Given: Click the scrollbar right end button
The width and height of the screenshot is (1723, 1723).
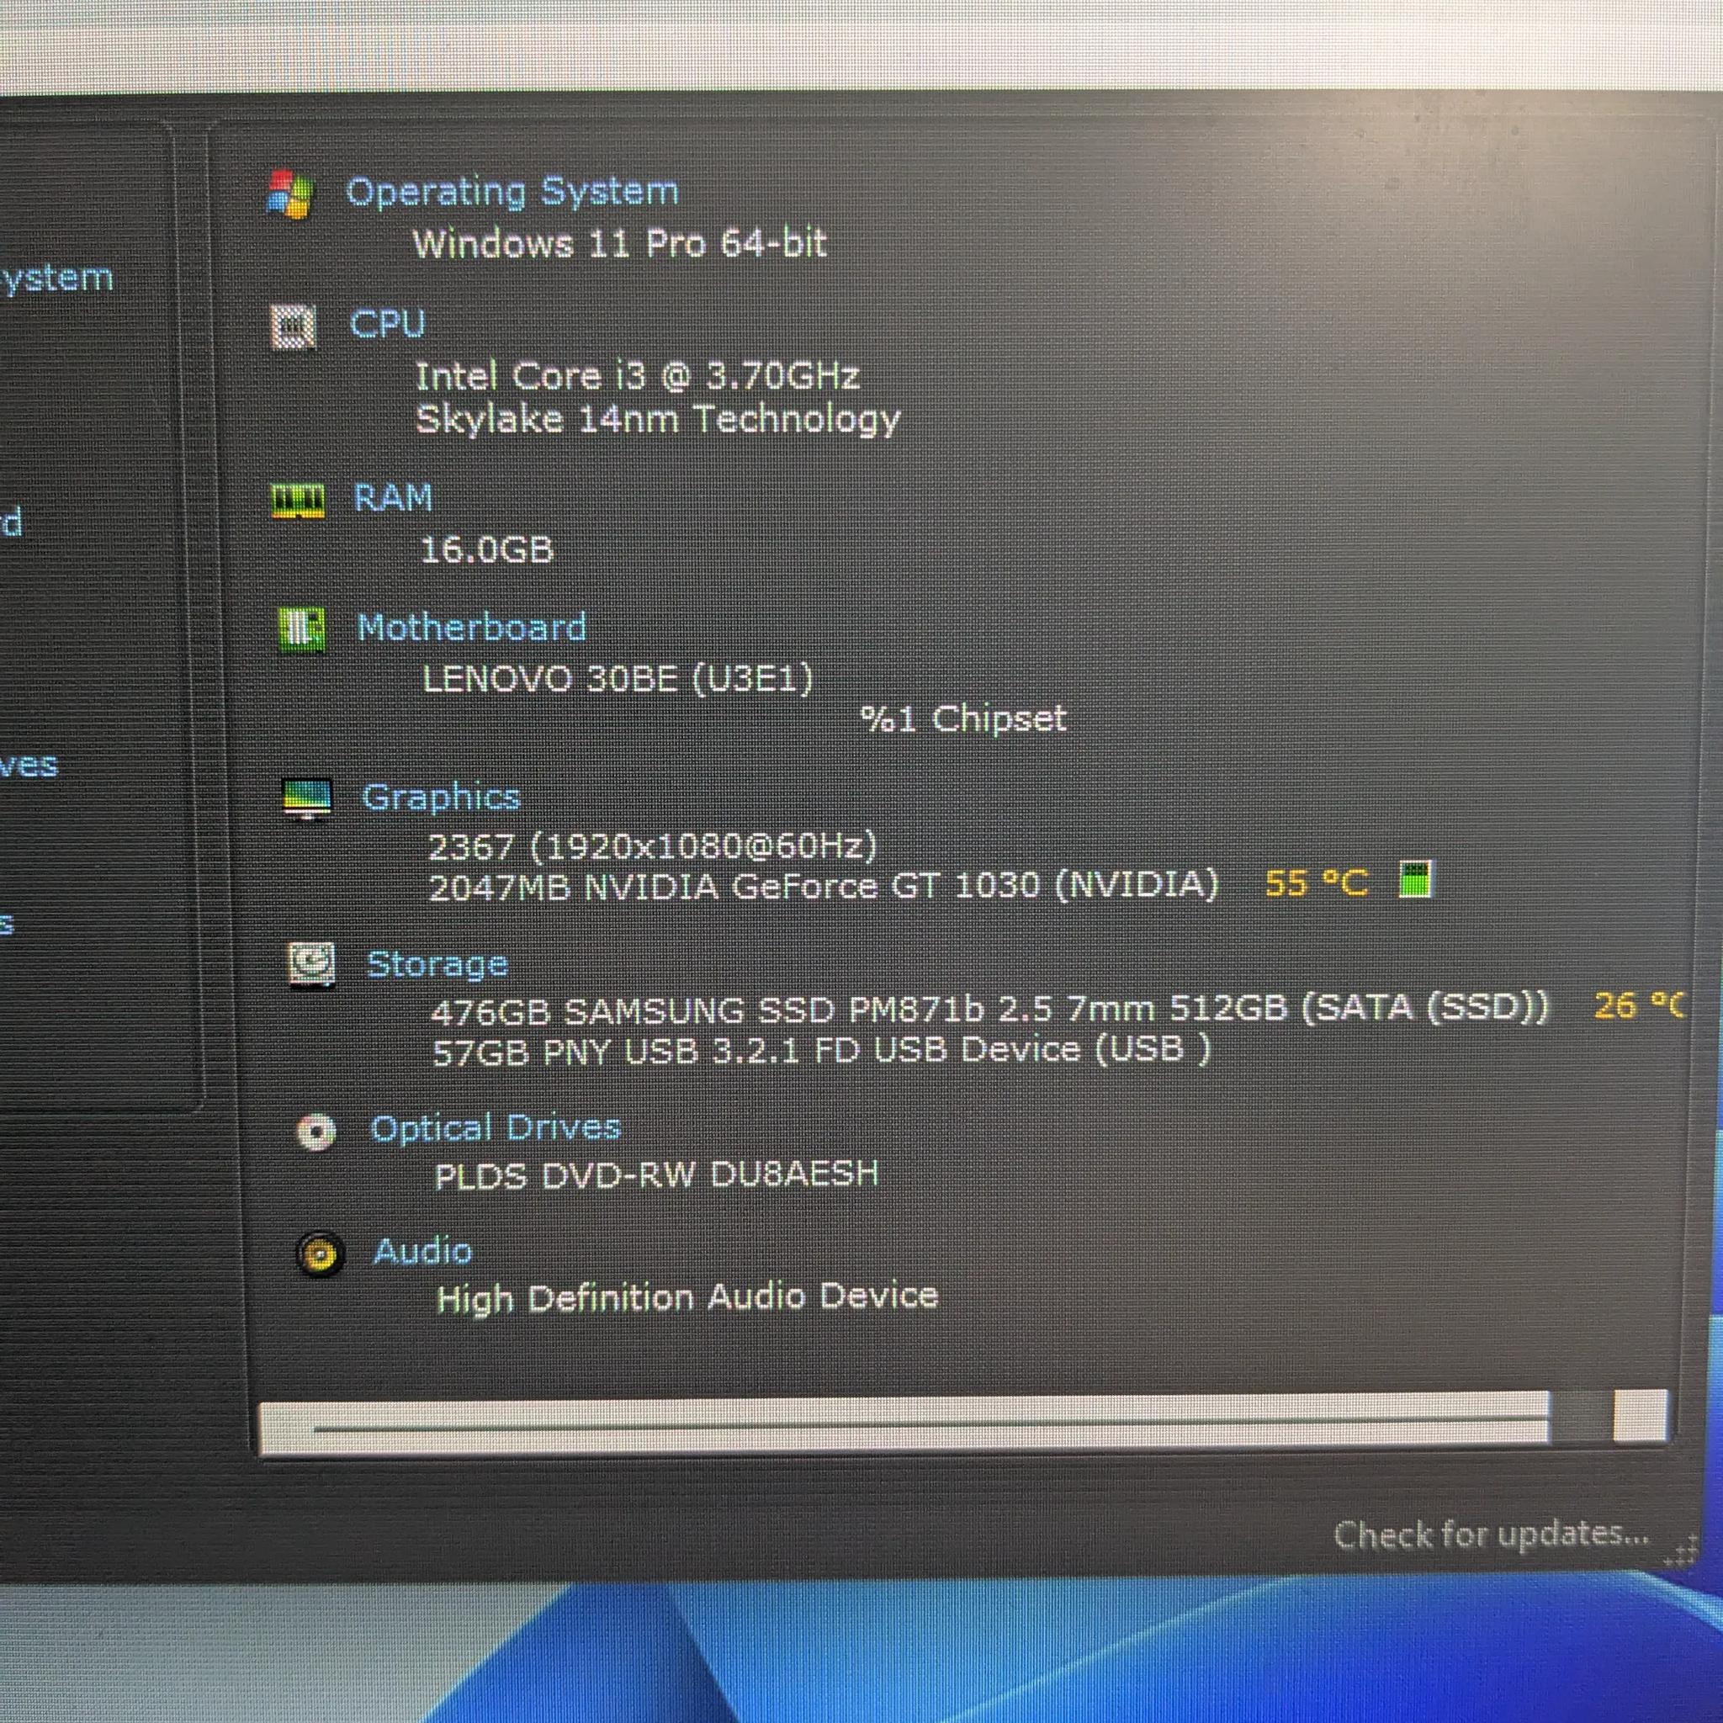Looking at the screenshot, I should coord(1639,1416).
